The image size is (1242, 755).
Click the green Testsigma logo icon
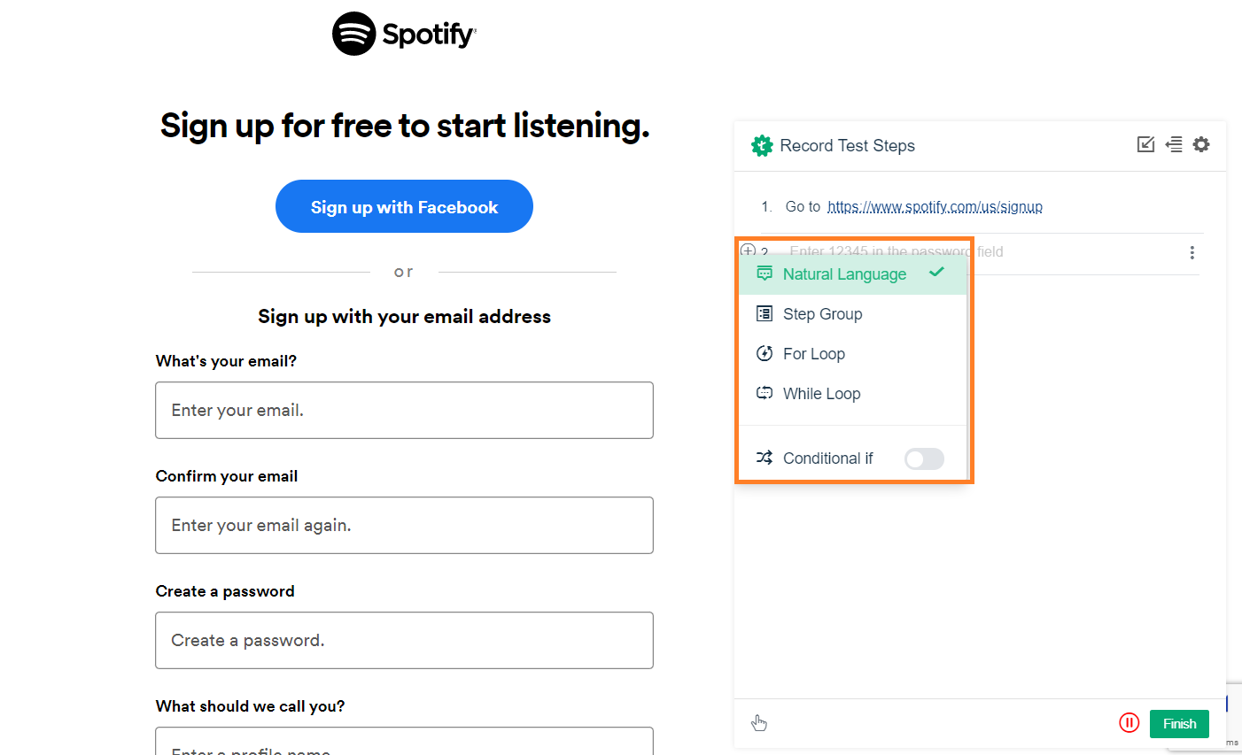pyautogui.click(x=762, y=146)
